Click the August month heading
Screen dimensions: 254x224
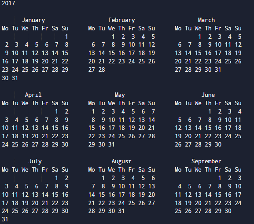(x=121, y=162)
